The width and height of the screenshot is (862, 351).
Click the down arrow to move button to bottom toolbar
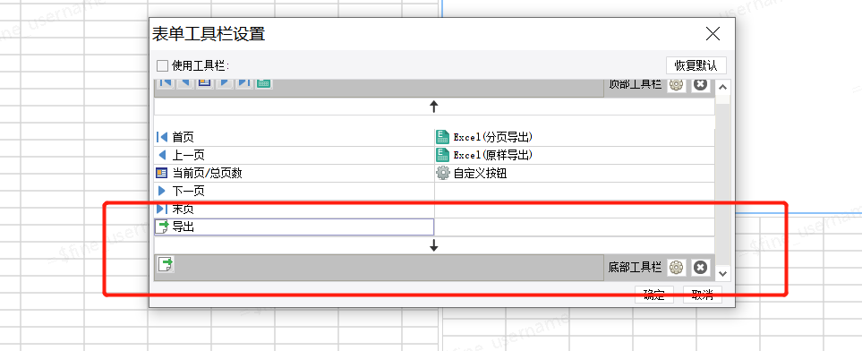[x=434, y=246]
